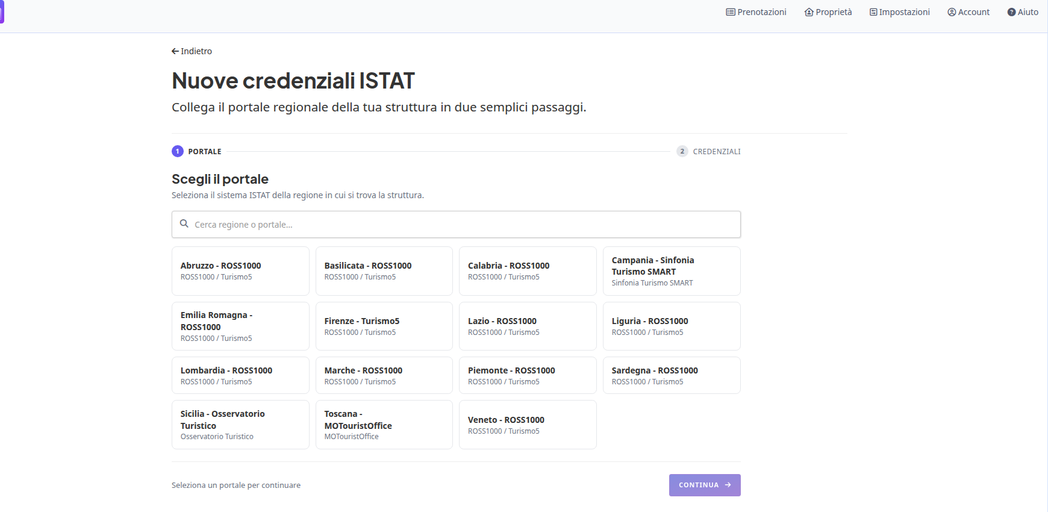Pick the Lazio - ROSS1000 portal card
Image resolution: width=1048 pixels, height=512 pixels.
coord(528,326)
